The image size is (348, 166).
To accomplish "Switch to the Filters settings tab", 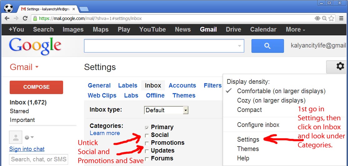I will point(213,86).
